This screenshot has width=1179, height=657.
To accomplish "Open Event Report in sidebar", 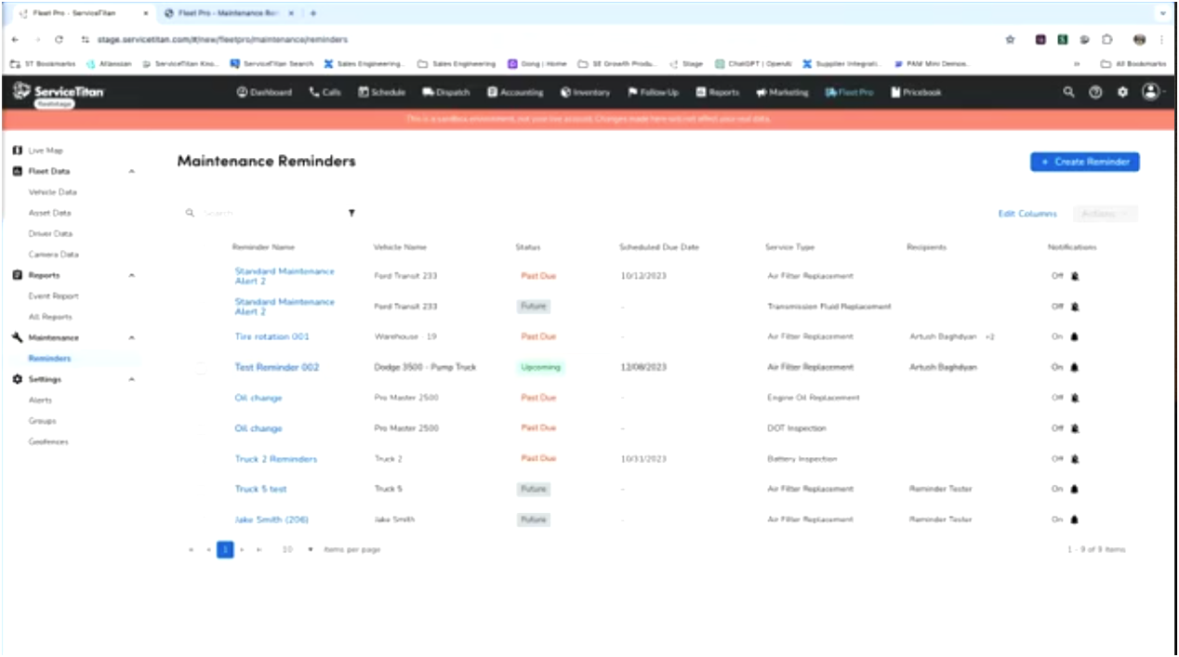I will [x=54, y=296].
